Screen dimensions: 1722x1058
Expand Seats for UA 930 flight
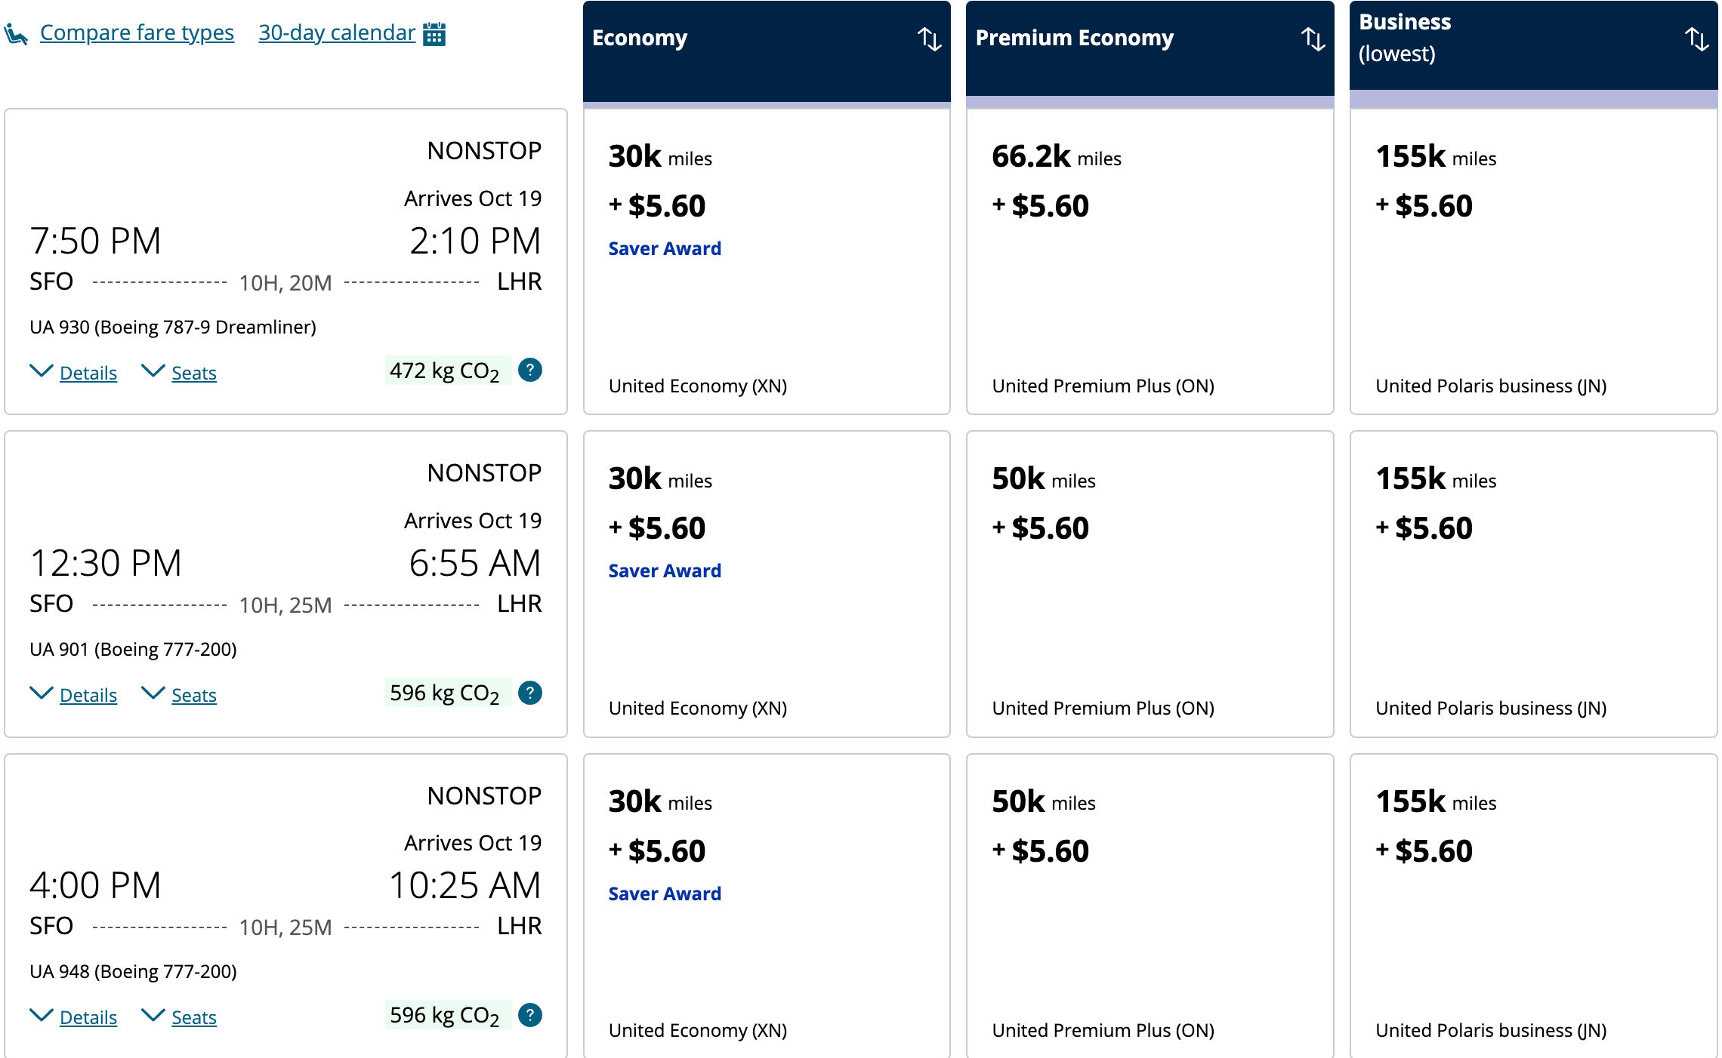(x=193, y=373)
